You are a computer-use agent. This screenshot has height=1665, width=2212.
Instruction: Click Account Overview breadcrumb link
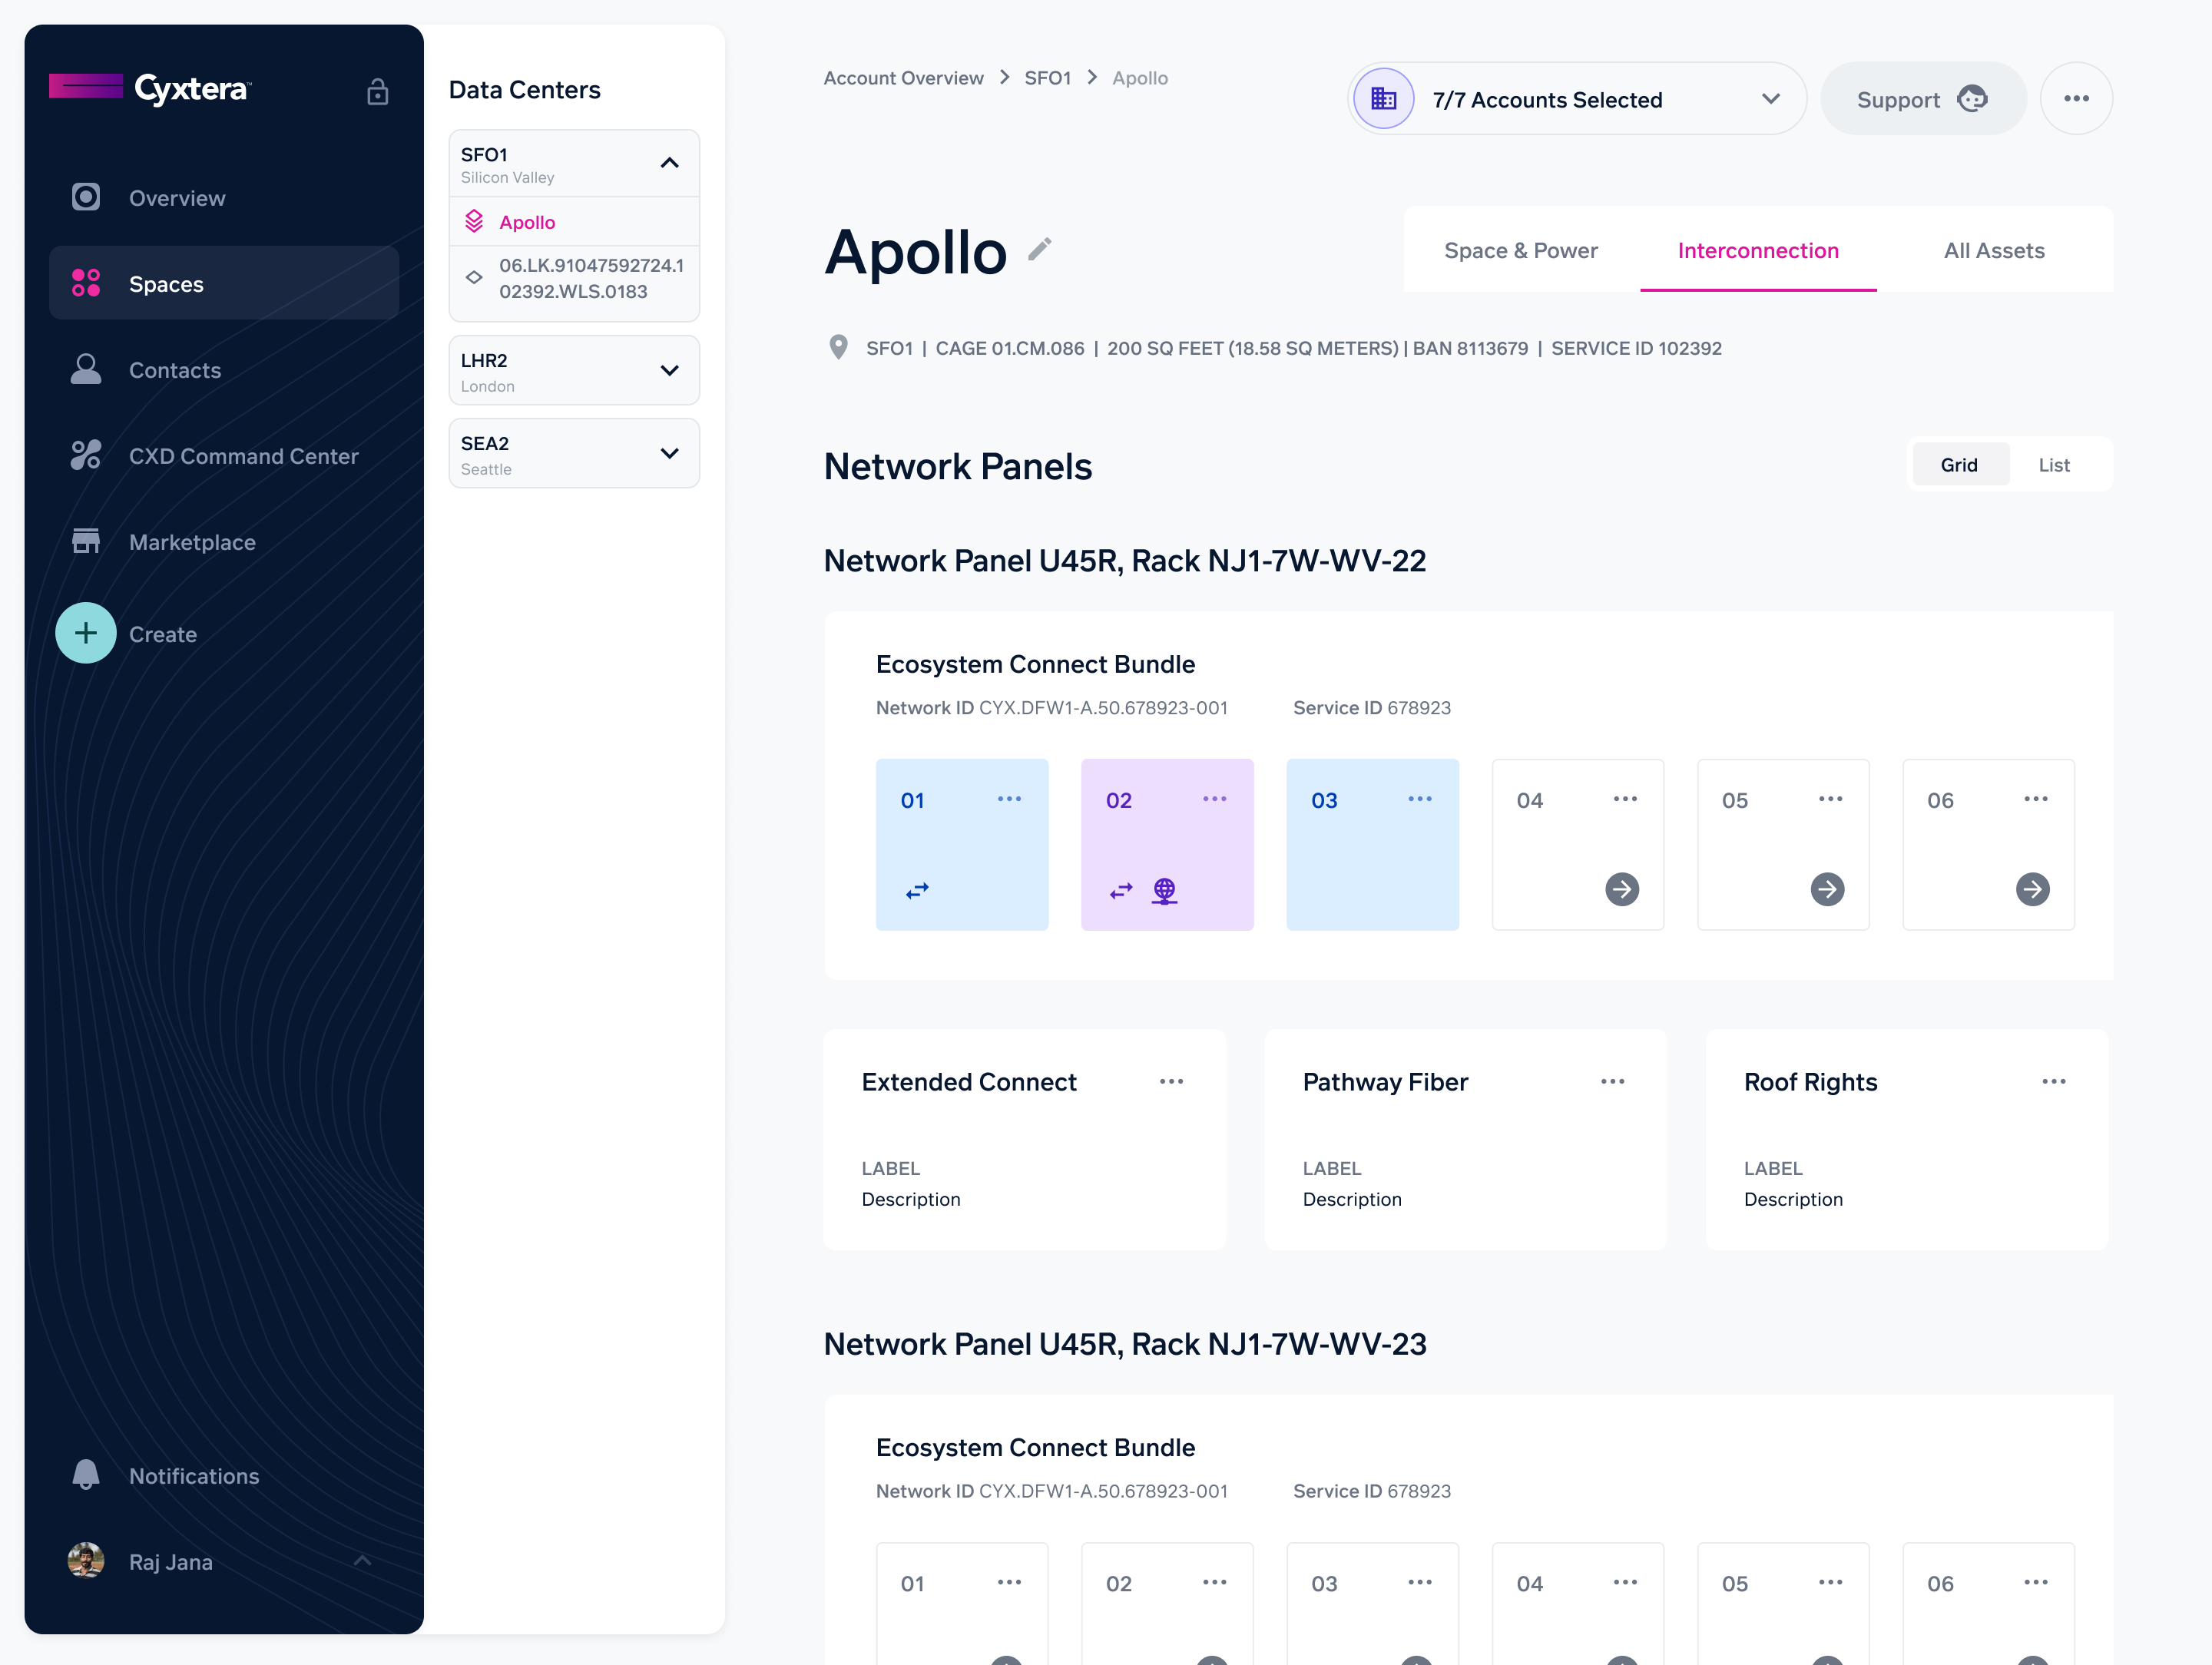pyautogui.click(x=903, y=78)
